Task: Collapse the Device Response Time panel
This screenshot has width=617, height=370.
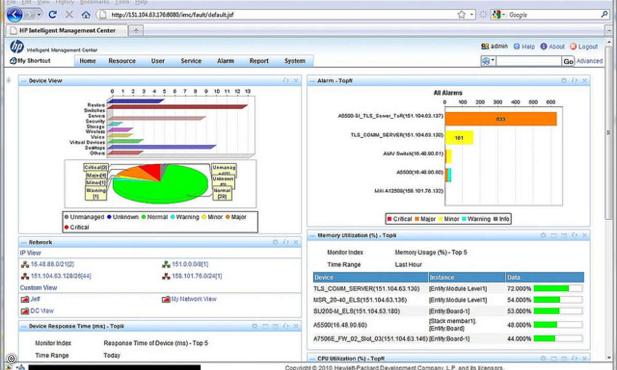Action: pos(24,326)
